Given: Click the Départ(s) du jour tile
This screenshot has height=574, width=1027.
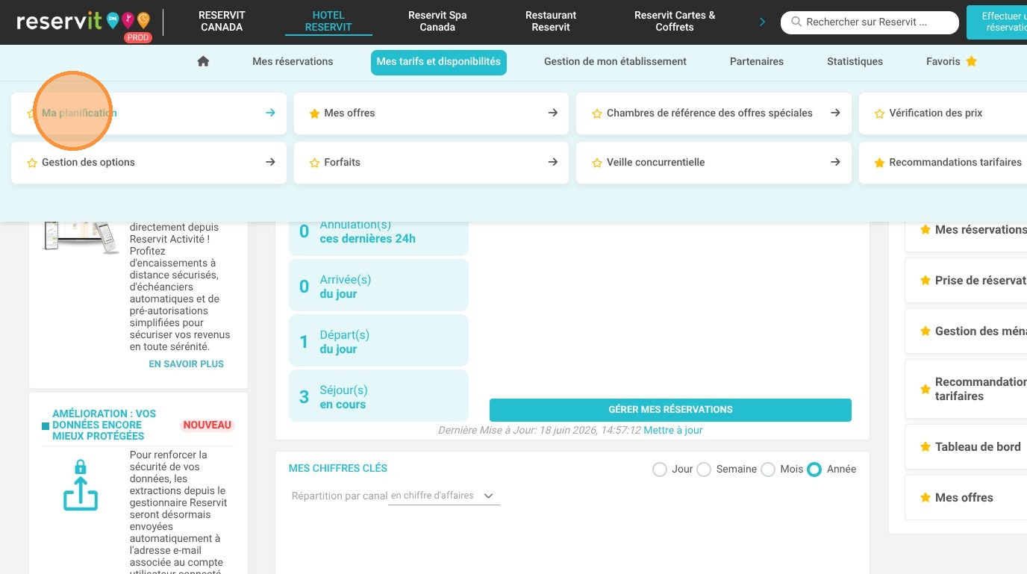Looking at the screenshot, I should coord(378,342).
